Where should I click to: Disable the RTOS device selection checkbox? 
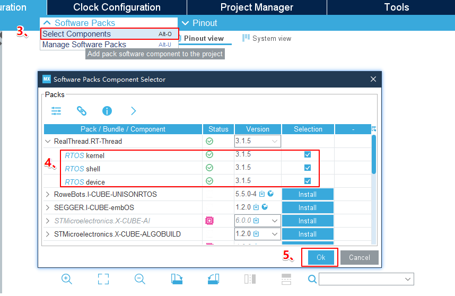pos(308,181)
